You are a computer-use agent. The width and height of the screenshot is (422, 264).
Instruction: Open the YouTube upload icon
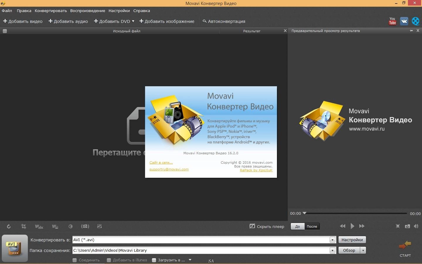[392, 21]
